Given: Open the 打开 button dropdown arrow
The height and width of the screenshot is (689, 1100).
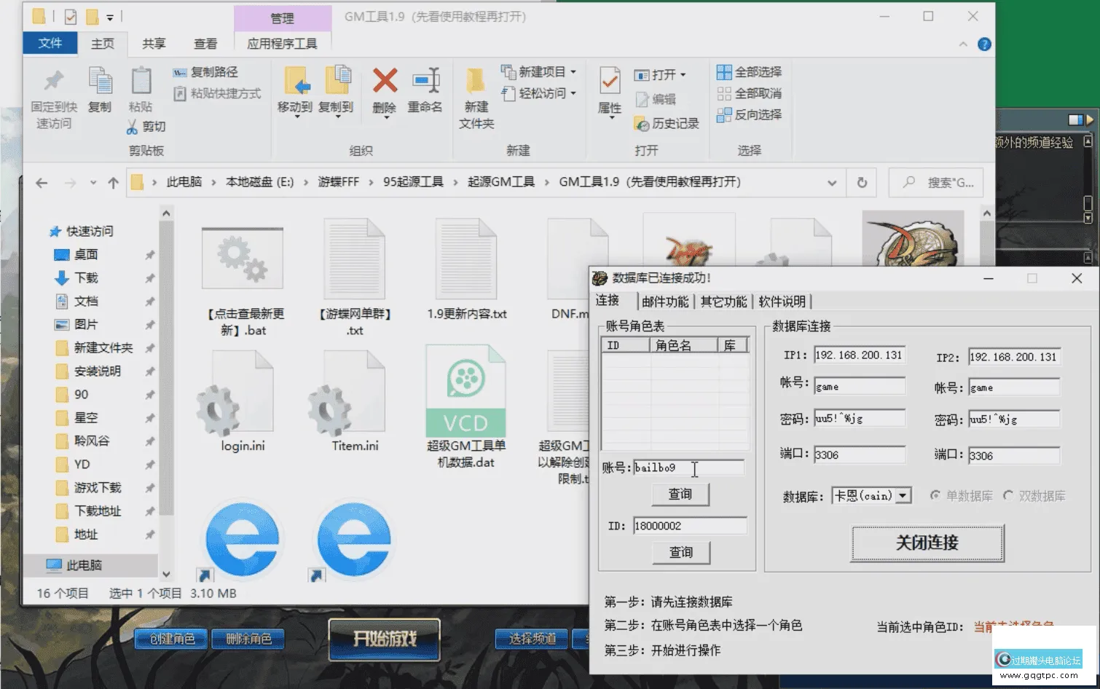Looking at the screenshot, I should (x=681, y=74).
